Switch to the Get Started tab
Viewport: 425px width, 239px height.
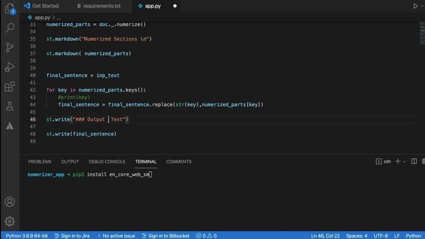click(x=41, y=6)
